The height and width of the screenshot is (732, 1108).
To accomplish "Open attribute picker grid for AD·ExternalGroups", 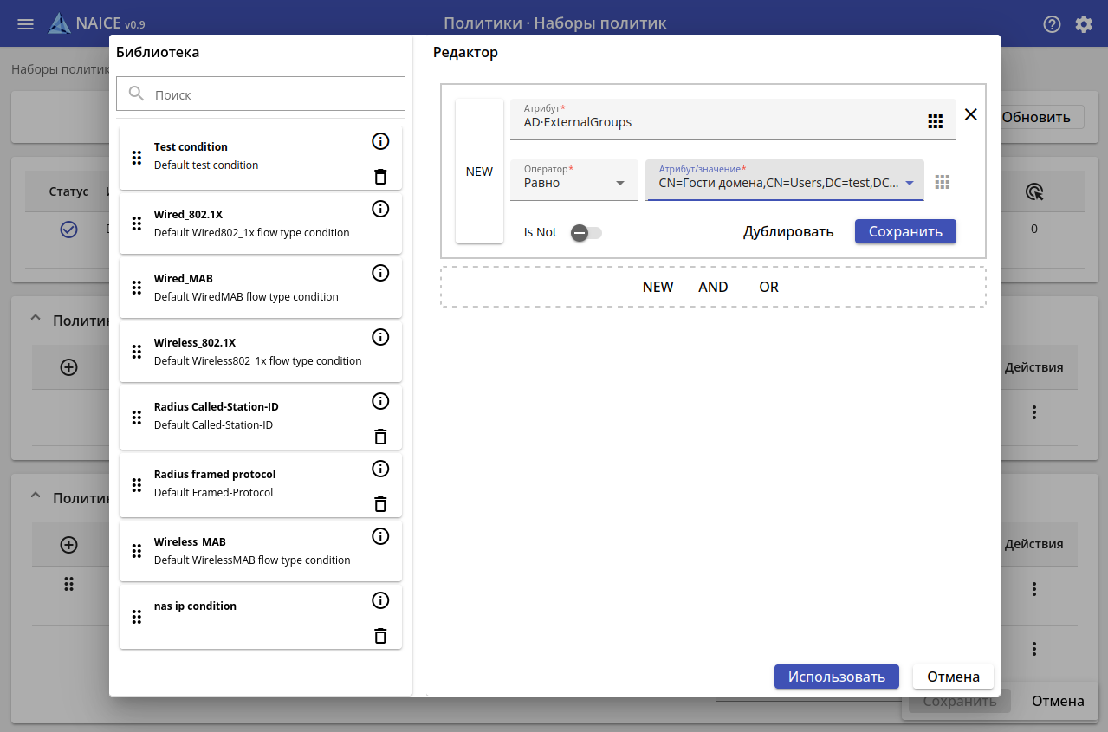I will [935, 121].
